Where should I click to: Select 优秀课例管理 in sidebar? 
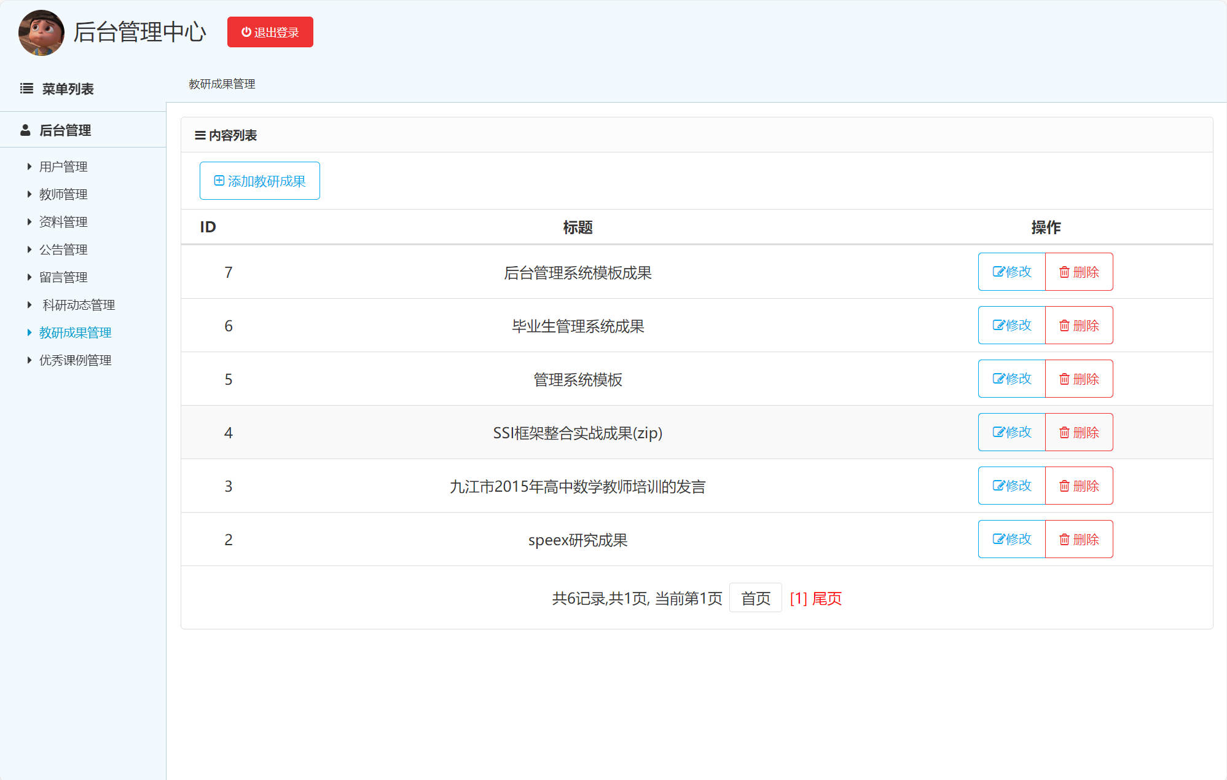(x=75, y=360)
